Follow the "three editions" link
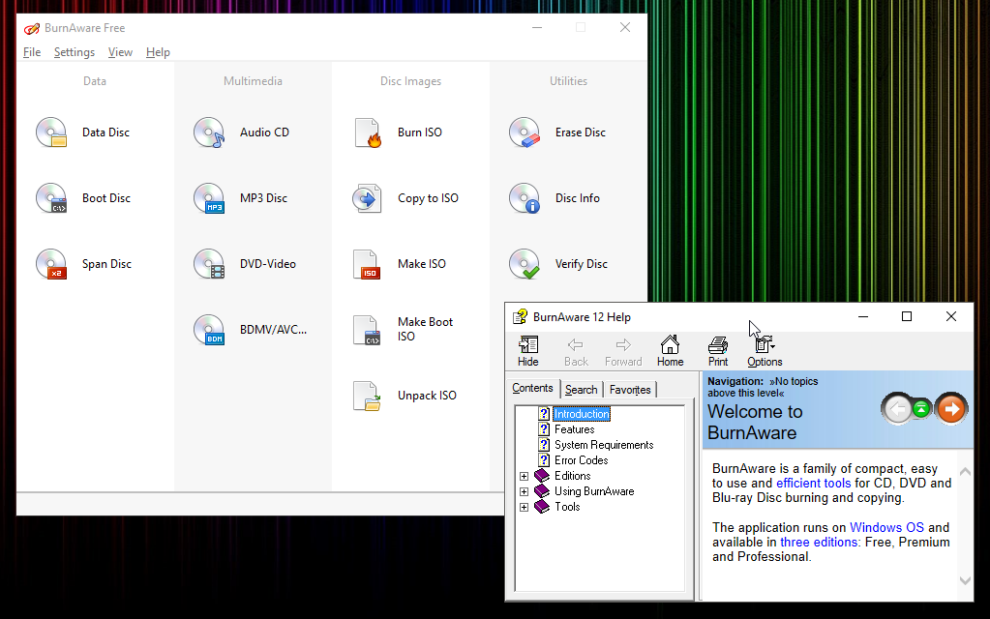This screenshot has height=619, width=990. tap(819, 542)
